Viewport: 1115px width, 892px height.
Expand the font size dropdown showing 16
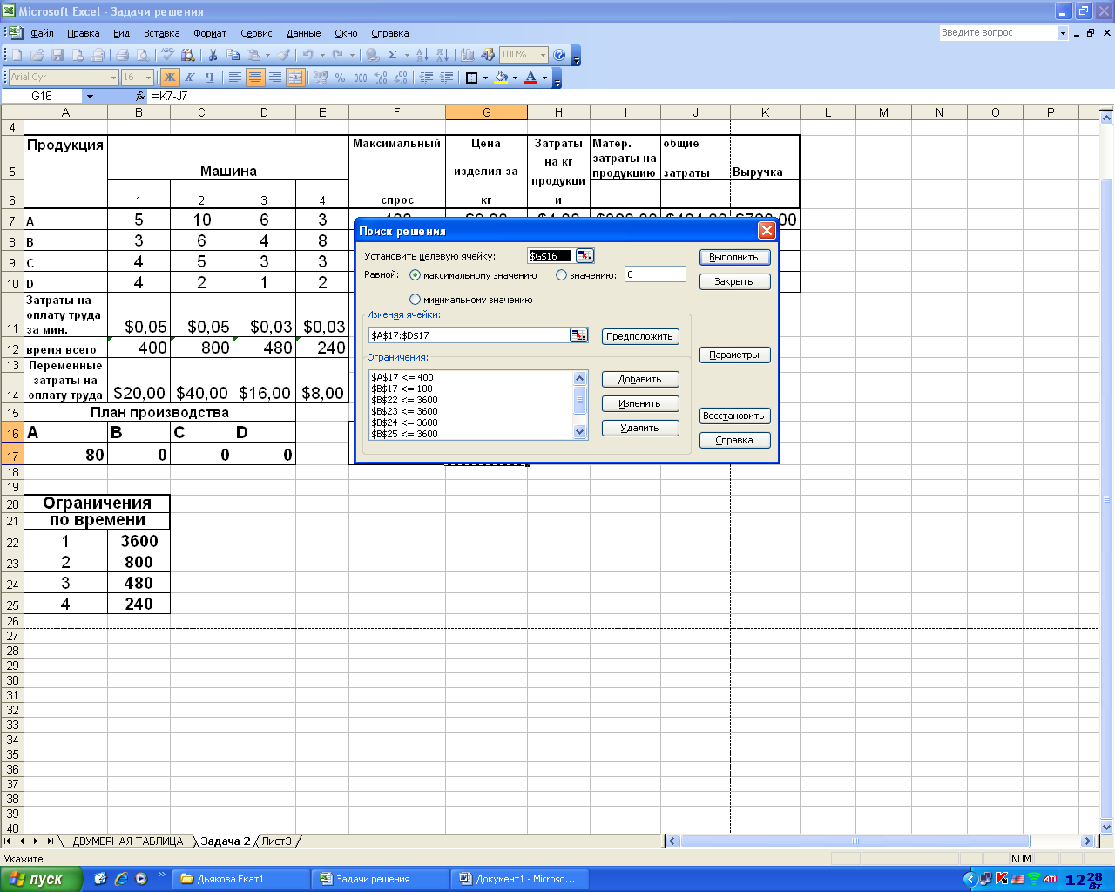[x=148, y=78]
